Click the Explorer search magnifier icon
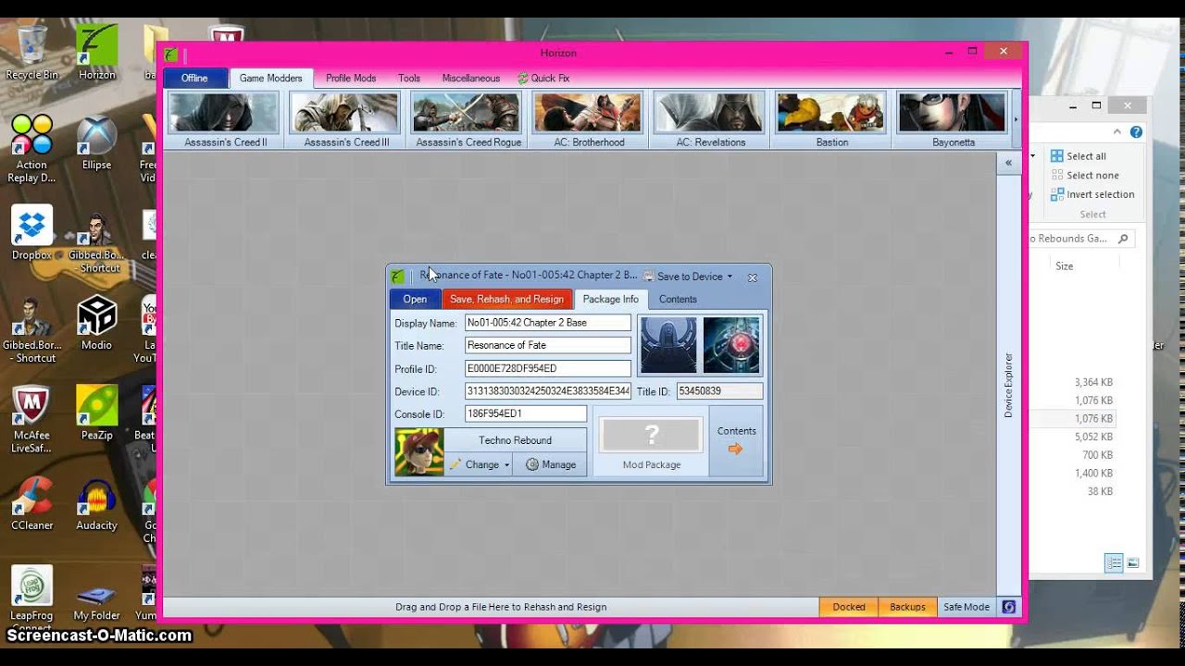Screen dimensions: 1185x666 coord(1123,239)
